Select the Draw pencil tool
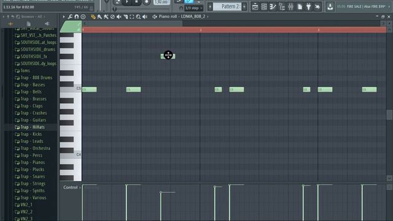Screen dimensions: 393x221 click(x=93, y=17)
